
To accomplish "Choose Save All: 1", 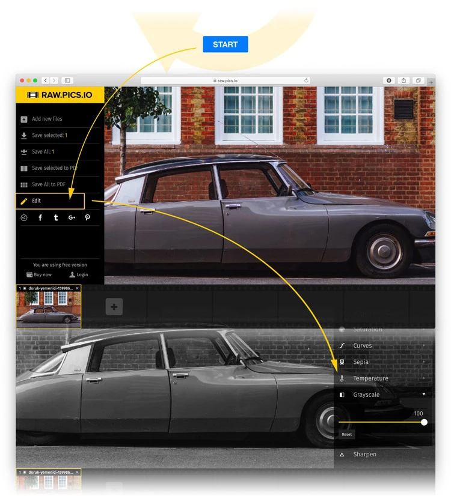I will pyautogui.click(x=43, y=152).
